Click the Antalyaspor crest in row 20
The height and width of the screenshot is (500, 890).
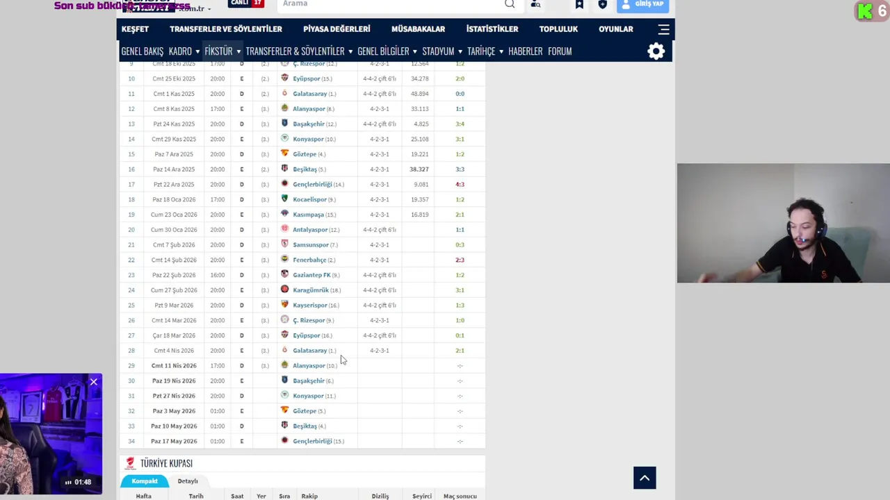pyautogui.click(x=284, y=229)
